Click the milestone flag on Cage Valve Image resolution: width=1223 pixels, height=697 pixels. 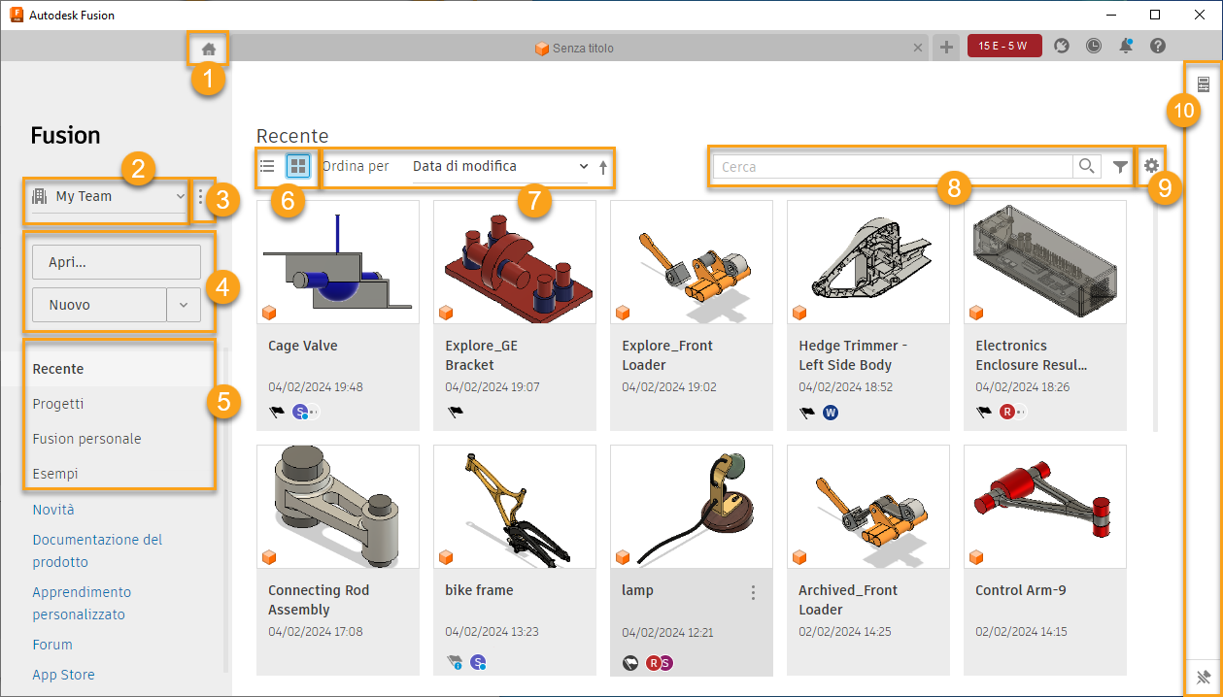click(x=277, y=413)
